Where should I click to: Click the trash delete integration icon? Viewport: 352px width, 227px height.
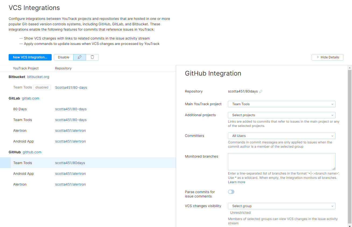(x=92, y=57)
